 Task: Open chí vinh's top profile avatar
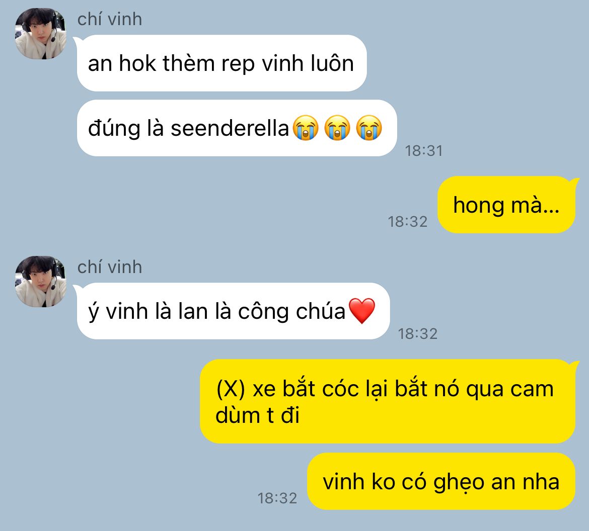point(41,33)
